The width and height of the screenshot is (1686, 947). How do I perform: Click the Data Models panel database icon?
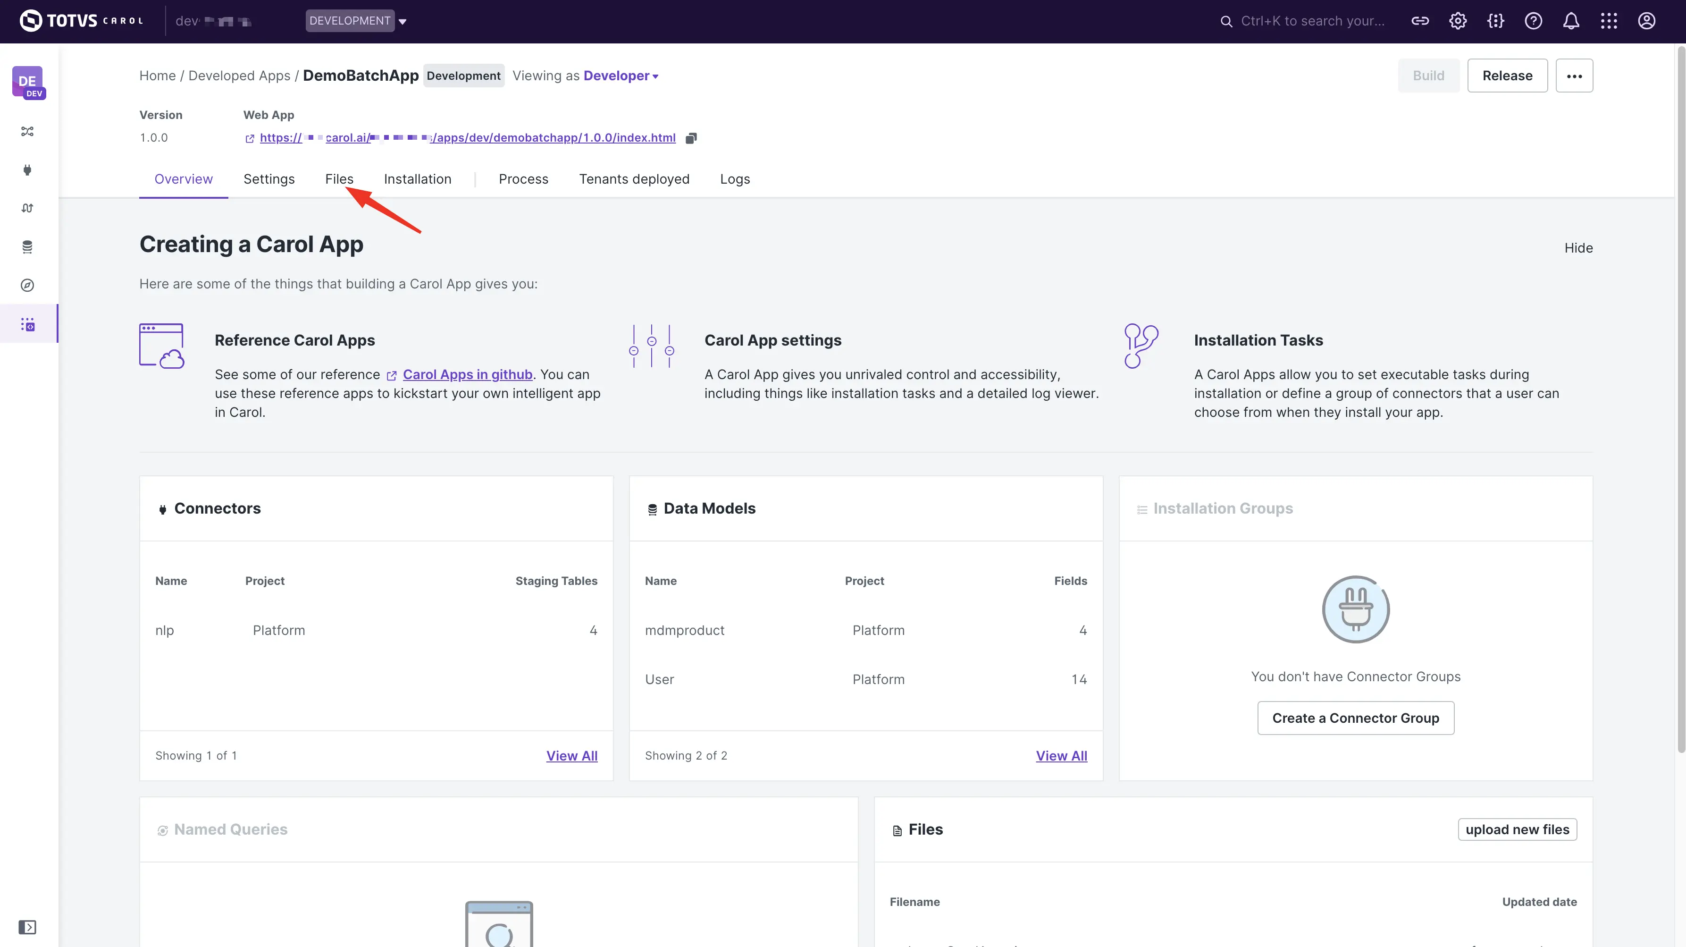(652, 509)
